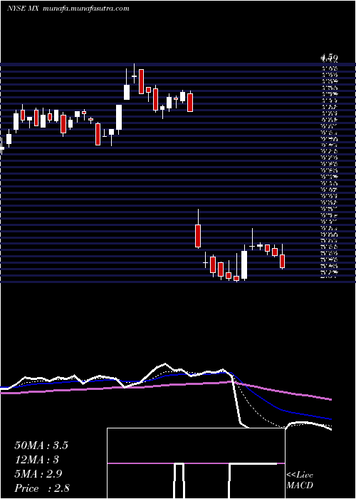Click the Price : 2.8 value

42,488
